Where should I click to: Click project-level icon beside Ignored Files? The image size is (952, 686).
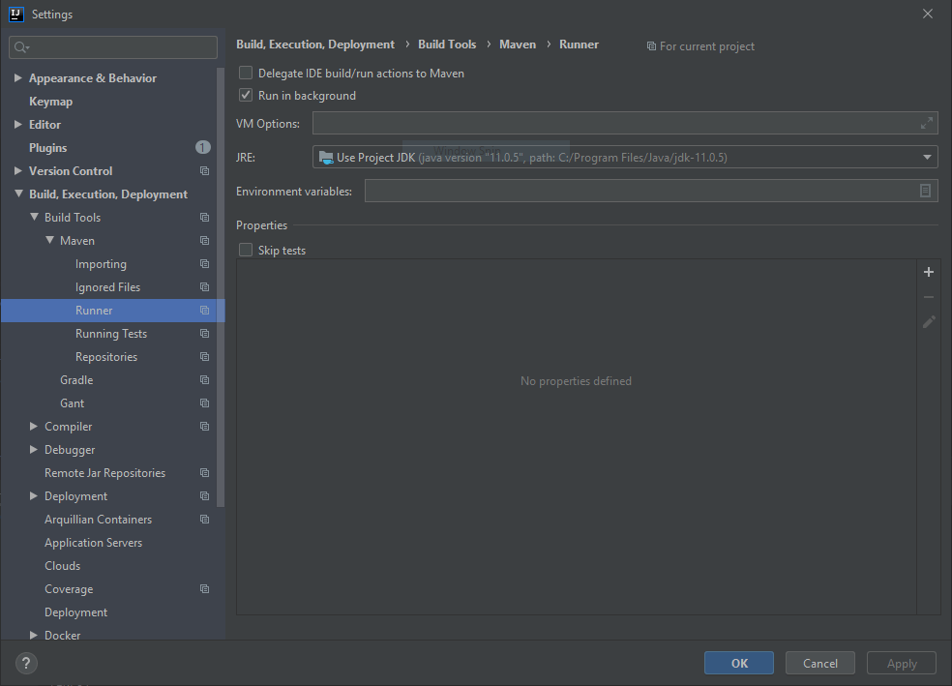204,287
